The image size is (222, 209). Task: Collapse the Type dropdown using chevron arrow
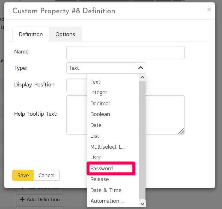140,68
